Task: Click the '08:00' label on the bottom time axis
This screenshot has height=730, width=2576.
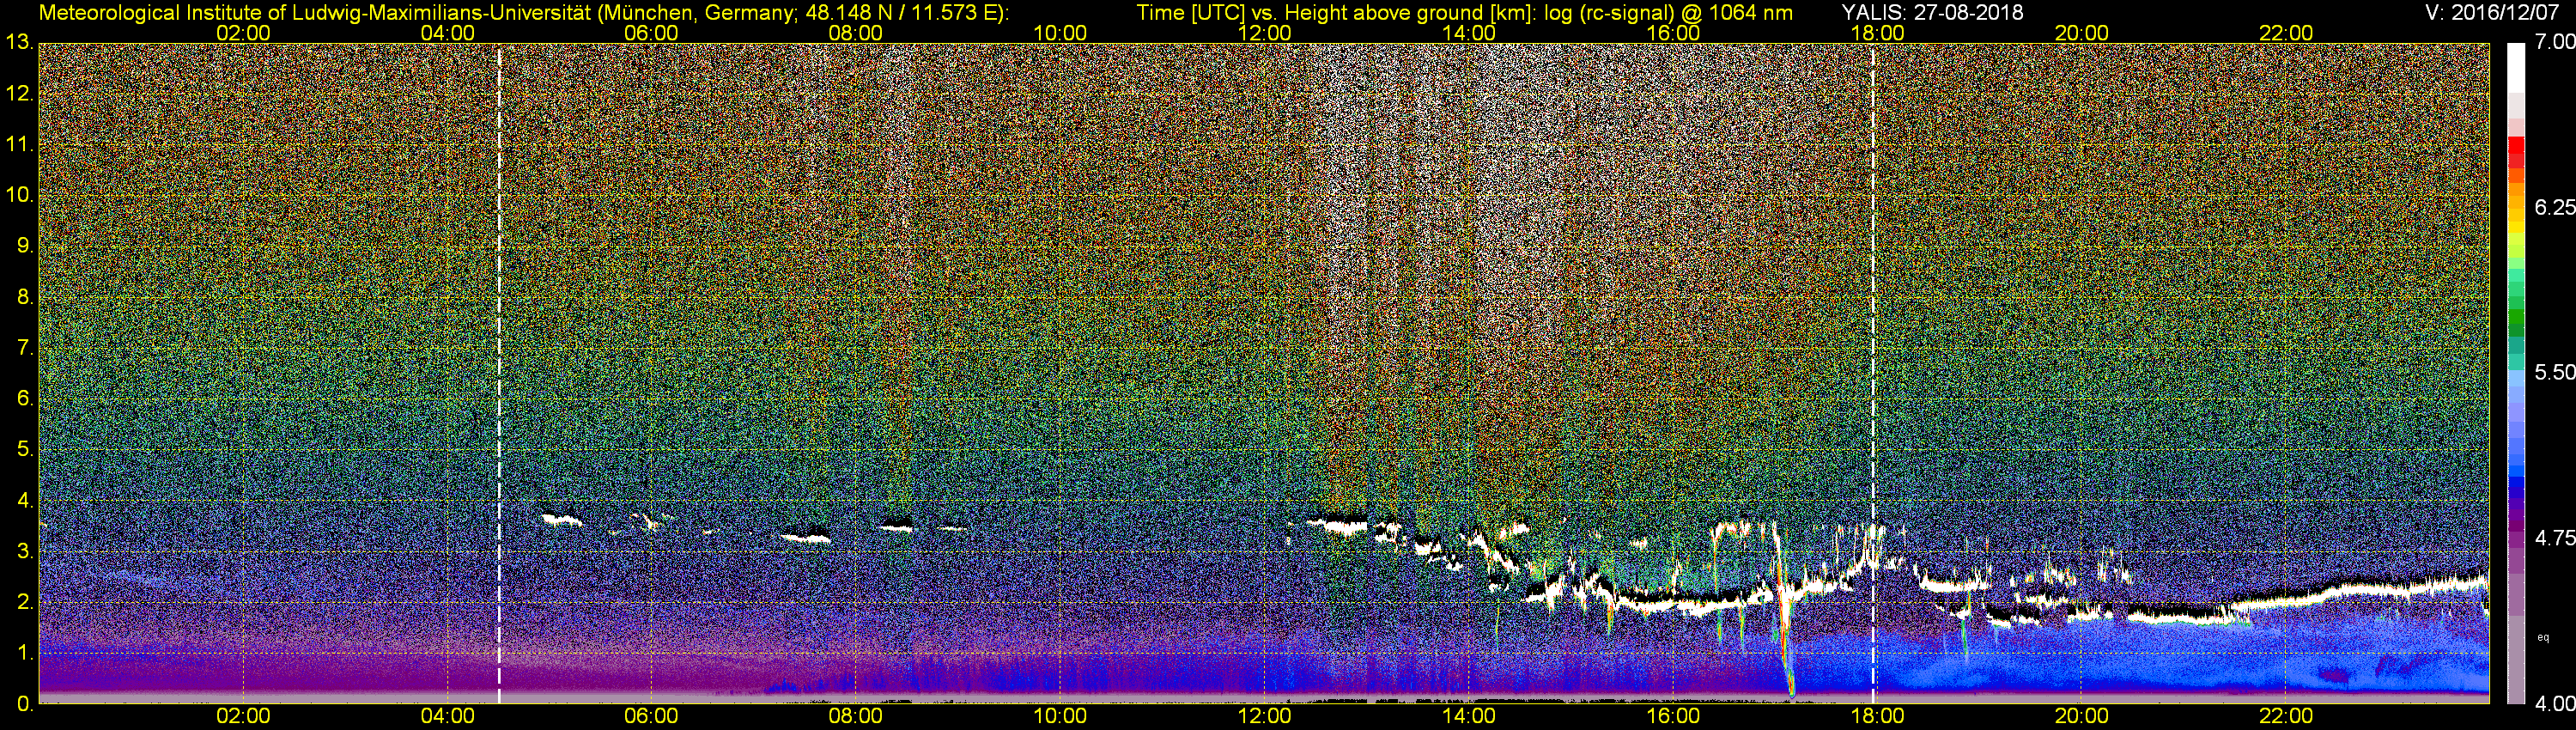Action: click(x=856, y=716)
